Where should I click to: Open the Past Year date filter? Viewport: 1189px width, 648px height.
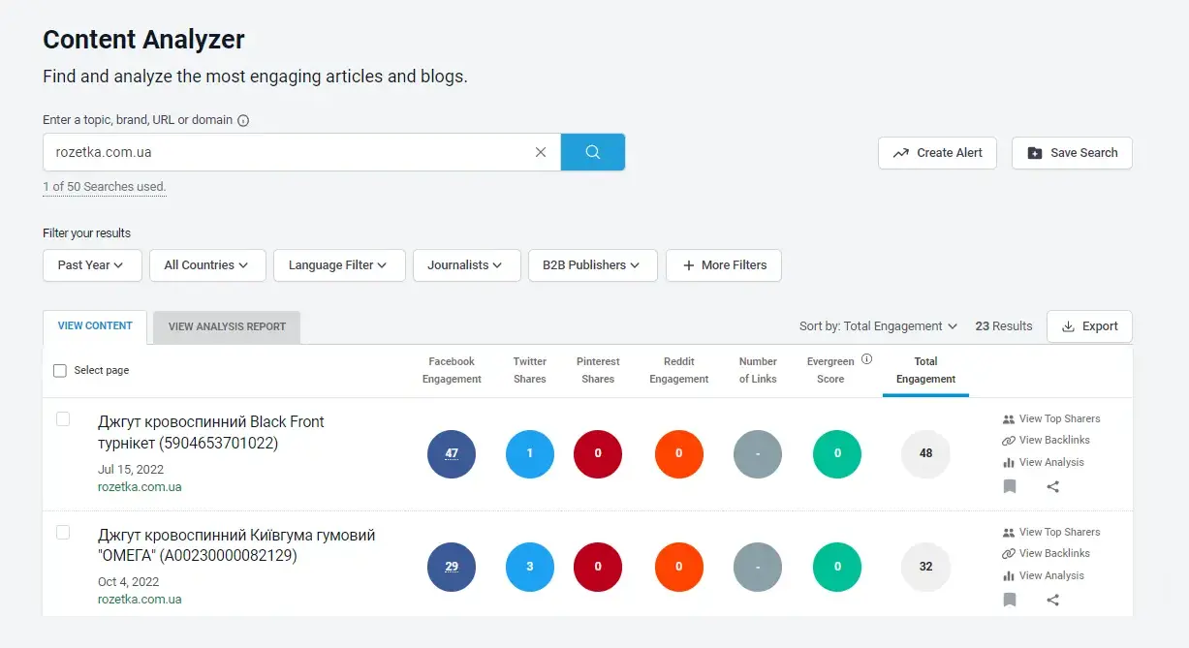92,265
